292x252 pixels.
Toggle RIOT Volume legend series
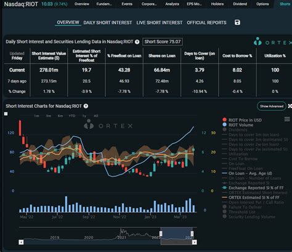coord(238,125)
